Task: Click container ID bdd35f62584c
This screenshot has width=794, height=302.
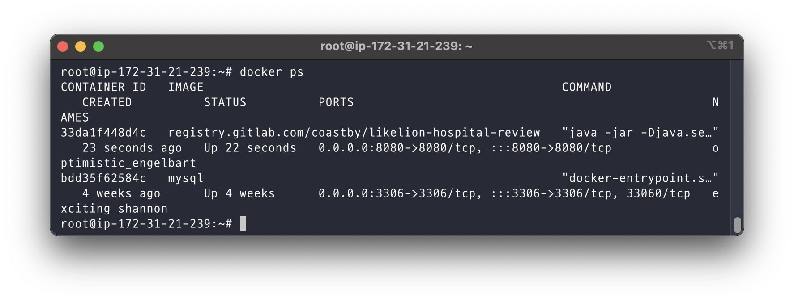Action: tap(103, 178)
